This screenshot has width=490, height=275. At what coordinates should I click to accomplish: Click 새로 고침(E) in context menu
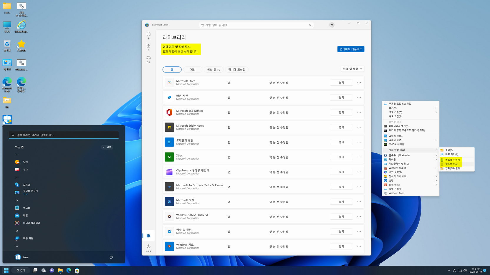(x=410, y=116)
